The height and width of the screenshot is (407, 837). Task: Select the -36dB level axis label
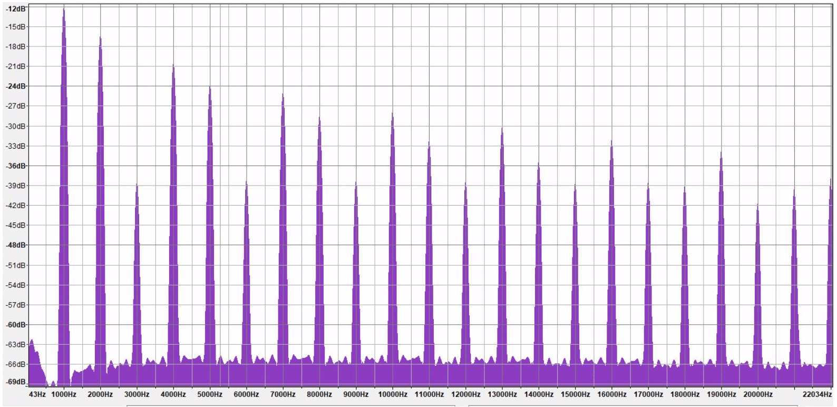16,166
